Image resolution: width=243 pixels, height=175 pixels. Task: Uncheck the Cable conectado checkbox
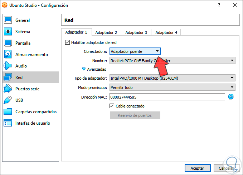coord(112,106)
